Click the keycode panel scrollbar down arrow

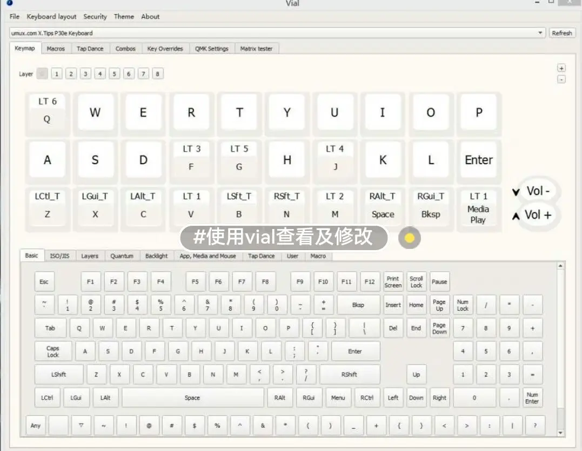tap(560, 433)
